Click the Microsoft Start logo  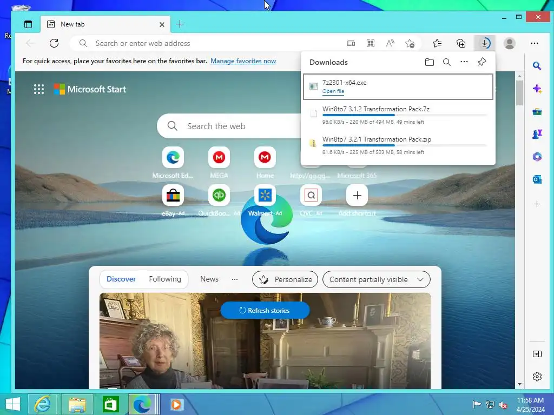90,89
